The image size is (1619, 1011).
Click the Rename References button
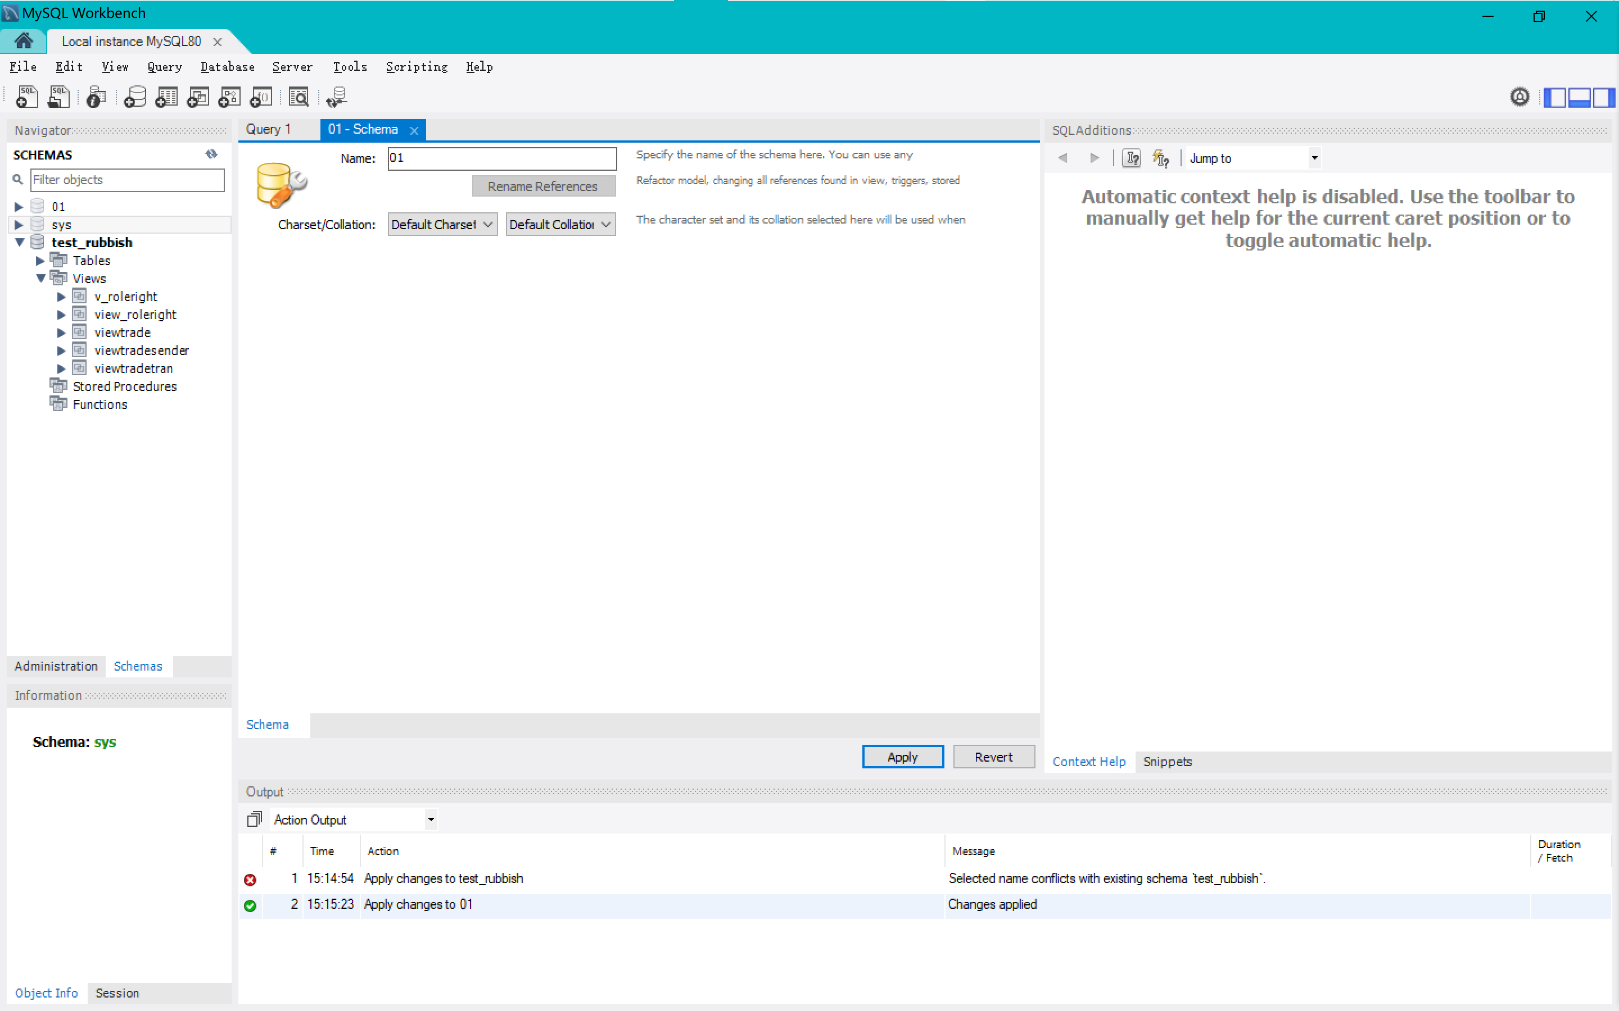click(x=542, y=186)
